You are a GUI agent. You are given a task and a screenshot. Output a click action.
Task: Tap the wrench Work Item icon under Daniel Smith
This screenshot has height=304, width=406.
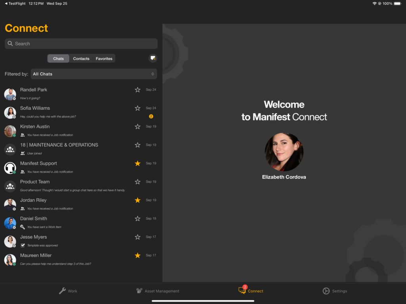(23, 227)
